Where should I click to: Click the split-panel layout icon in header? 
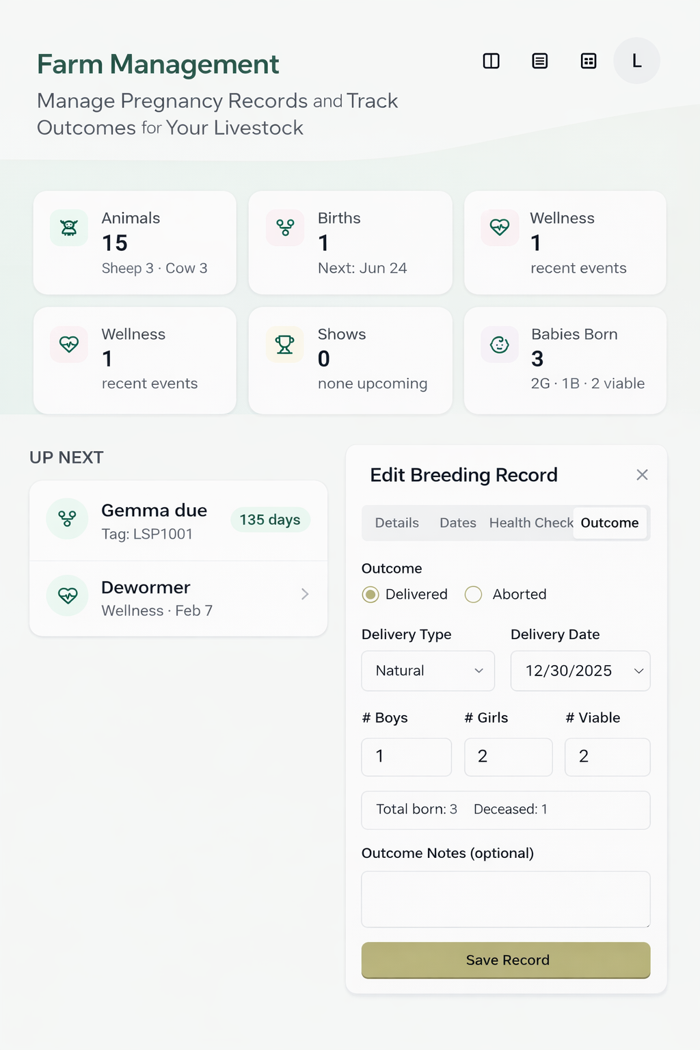[491, 62]
